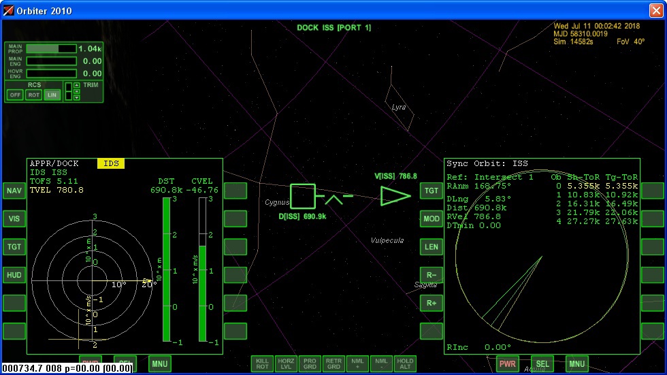Toggle the right MFD PWR button
The image size is (667, 375).
point(508,364)
